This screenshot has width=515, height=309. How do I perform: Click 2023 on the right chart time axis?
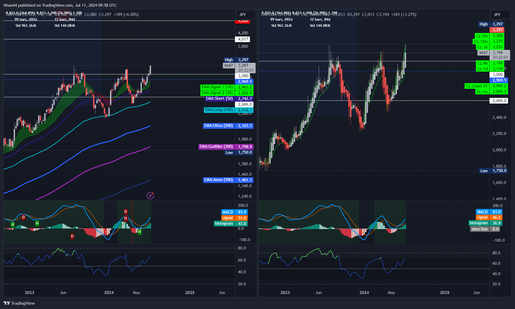(285, 293)
